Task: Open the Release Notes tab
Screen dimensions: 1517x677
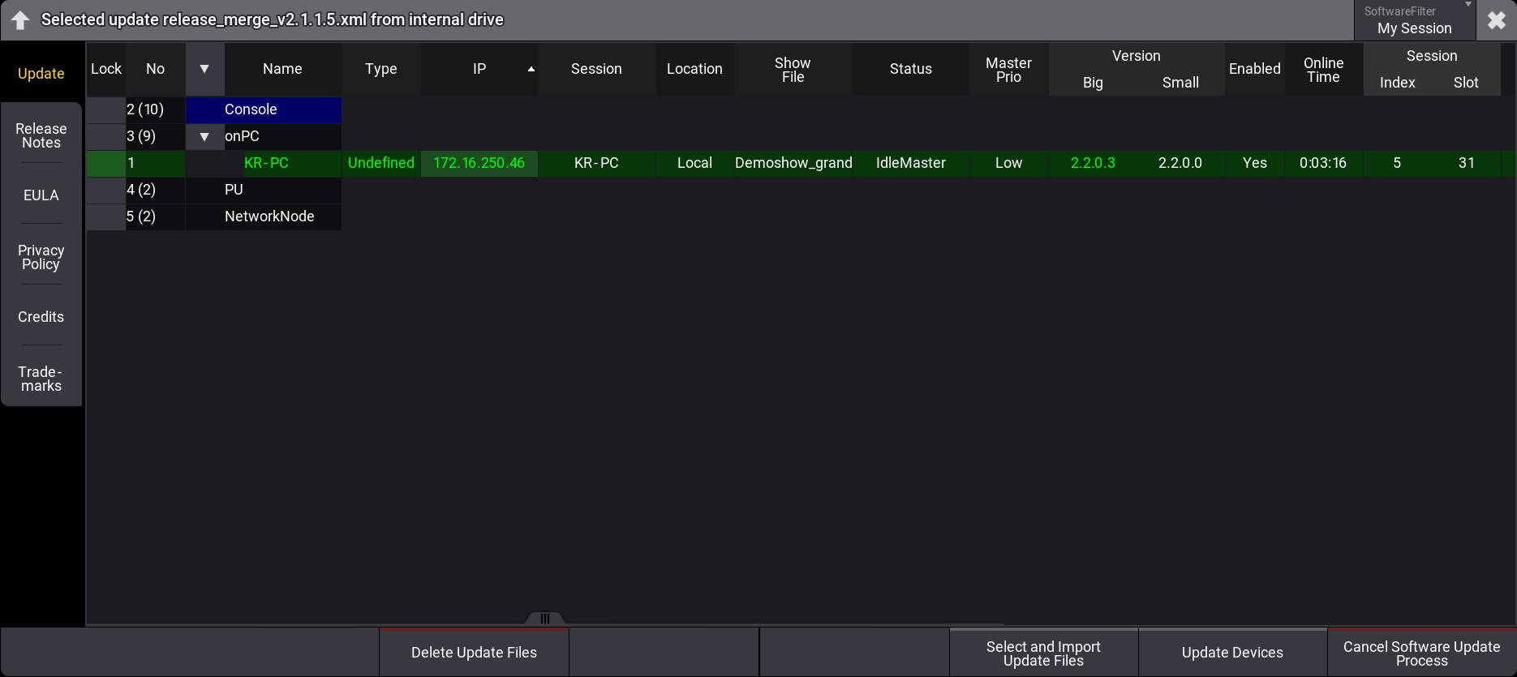Action: 41,135
